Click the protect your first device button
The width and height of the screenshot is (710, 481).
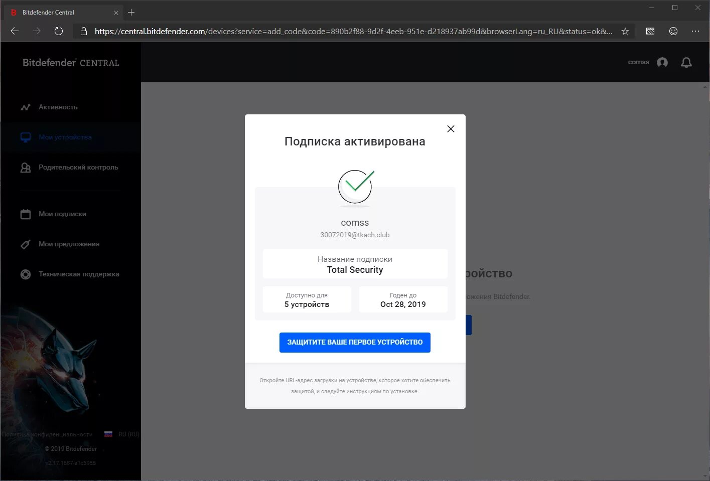(x=355, y=342)
